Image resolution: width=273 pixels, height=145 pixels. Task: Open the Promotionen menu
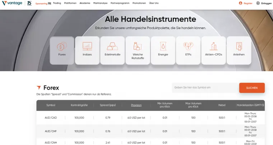[139, 3]
